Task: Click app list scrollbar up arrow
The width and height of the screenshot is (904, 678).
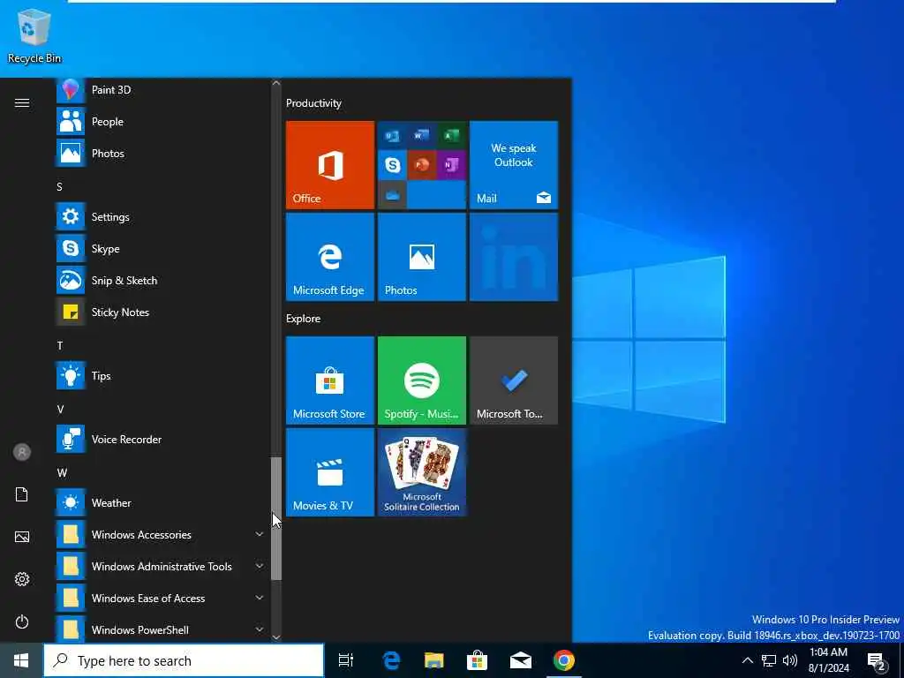Action: (x=276, y=83)
